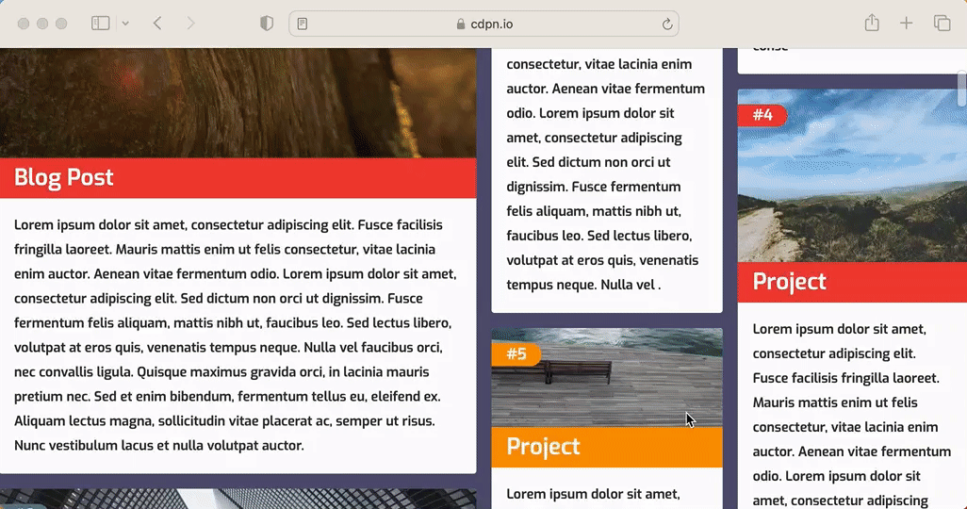Click the bench photo of card #5
The image size is (967, 509).
pos(607,378)
